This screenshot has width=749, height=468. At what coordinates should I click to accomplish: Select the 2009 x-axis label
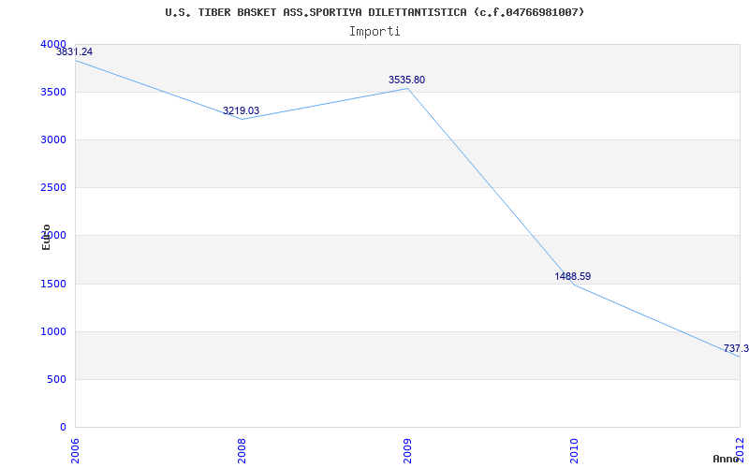pyautogui.click(x=407, y=451)
